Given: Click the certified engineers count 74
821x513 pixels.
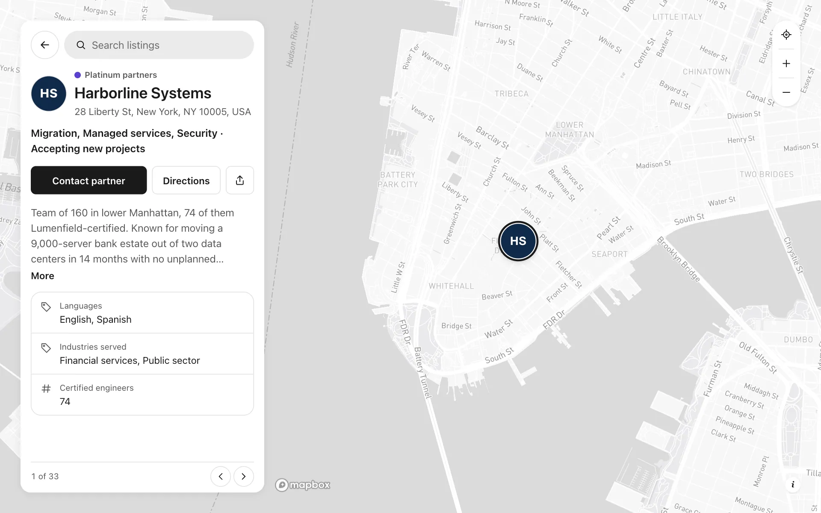Looking at the screenshot, I should pyautogui.click(x=65, y=401).
